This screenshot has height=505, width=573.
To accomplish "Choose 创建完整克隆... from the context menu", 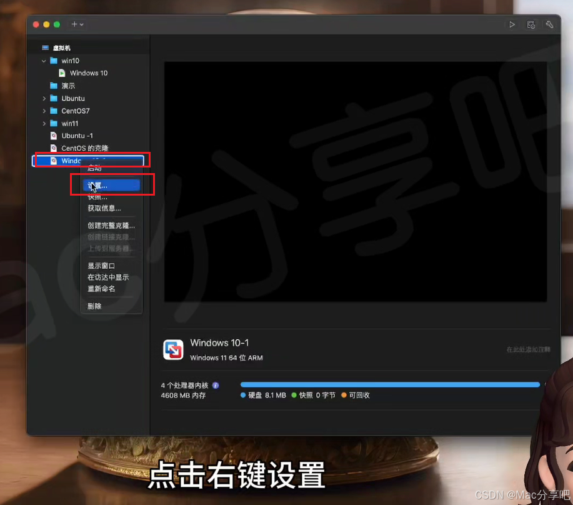I will (111, 226).
